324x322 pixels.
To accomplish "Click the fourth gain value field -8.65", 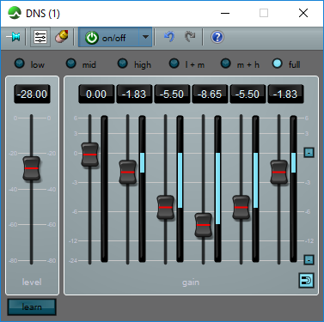I will pyautogui.click(x=210, y=94).
